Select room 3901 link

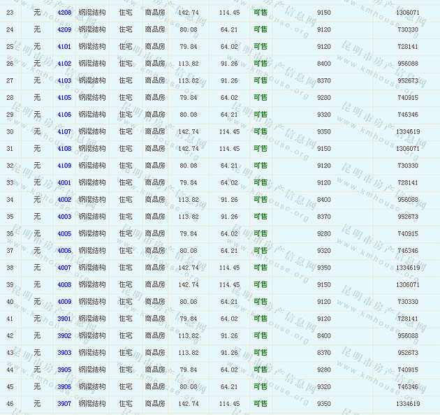64,319
